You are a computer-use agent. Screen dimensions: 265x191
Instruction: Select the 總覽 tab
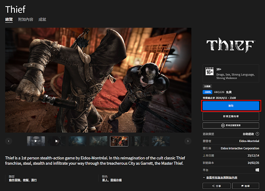pos(9,19)
